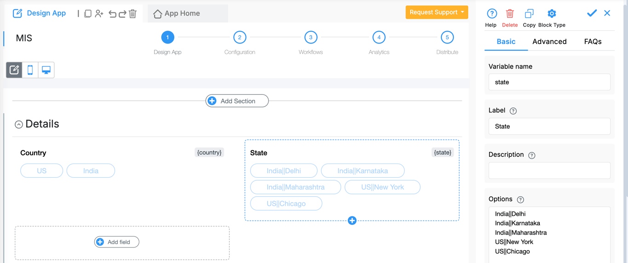This screenshot has width=628, height=263.
Task: Open the Request Support dropdown
Action: click(x=437, y=12)
